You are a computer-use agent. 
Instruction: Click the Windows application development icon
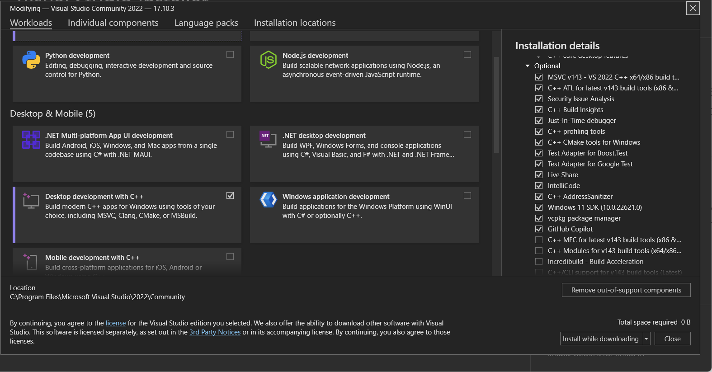268,199
